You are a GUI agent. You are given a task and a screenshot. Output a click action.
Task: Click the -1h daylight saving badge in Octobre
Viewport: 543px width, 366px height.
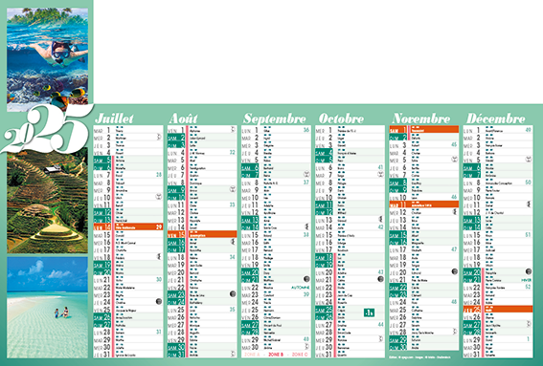369,312
